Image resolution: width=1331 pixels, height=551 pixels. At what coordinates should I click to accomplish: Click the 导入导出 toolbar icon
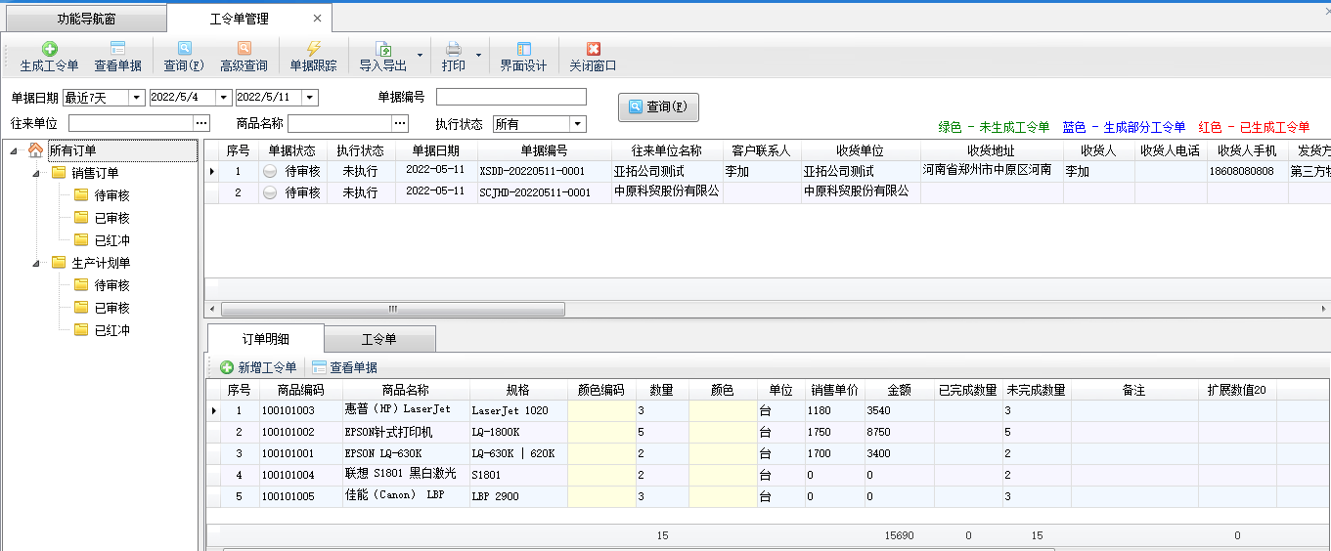383,49
